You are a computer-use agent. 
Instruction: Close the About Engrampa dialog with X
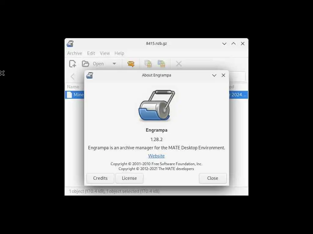click(223, 75)
